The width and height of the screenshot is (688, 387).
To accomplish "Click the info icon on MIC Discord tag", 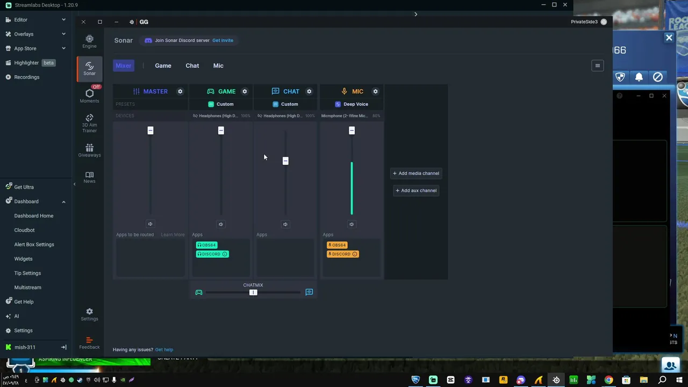I will [x=355, y=254].
